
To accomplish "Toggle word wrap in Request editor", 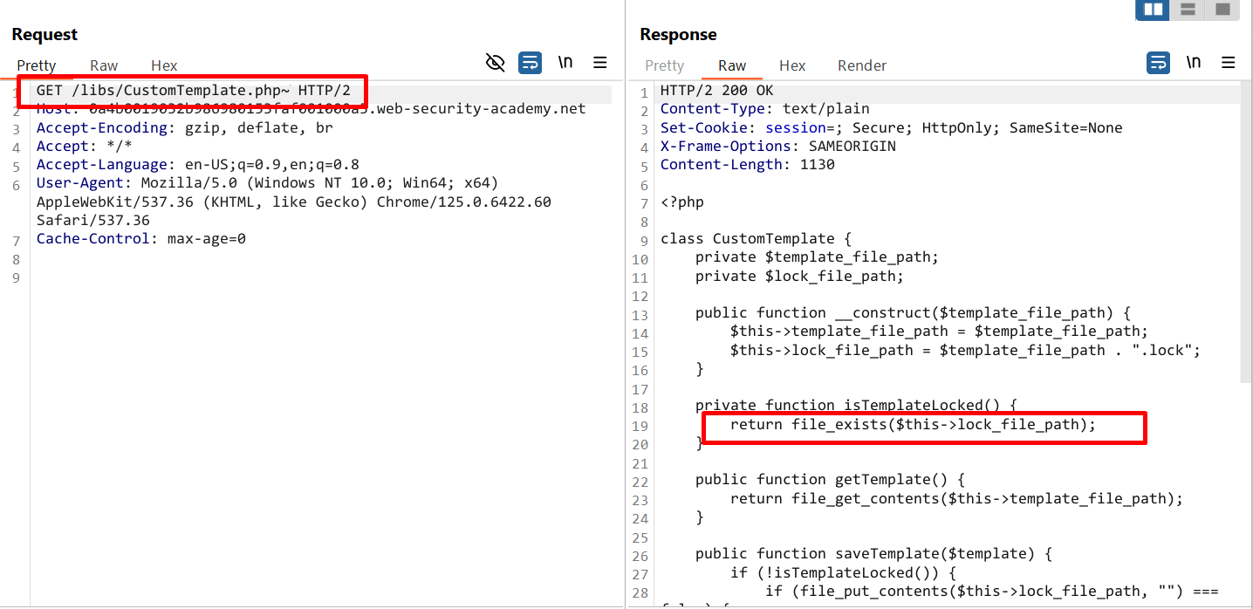I will (530, 63).
